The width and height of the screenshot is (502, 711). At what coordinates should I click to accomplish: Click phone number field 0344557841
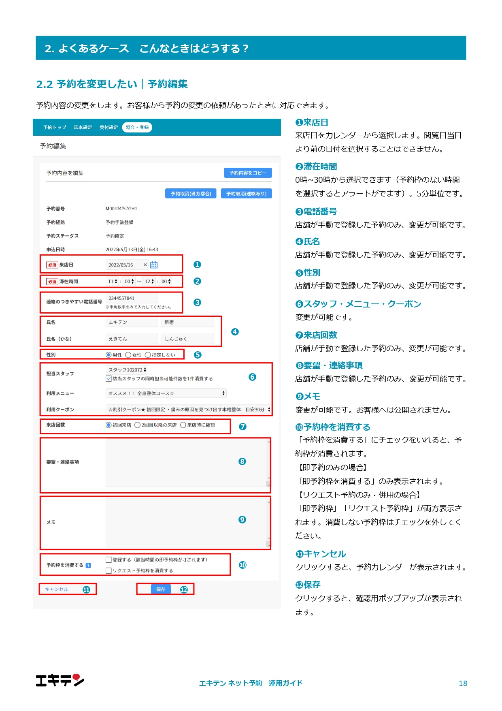pyautogui.click(x=132, y=298)
